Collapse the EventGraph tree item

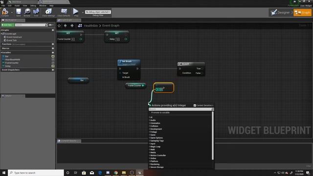pos(1,34)
